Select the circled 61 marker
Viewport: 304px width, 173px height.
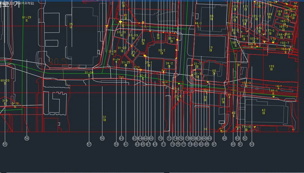tap(126, 144)
